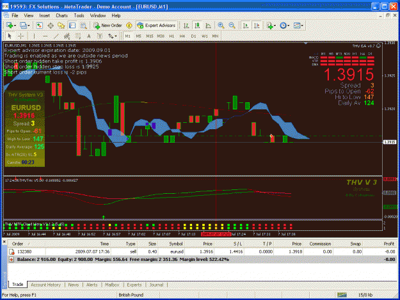Switch chart to Candlesticks icon
This screenshot has width=400, height=300.
coord(197,26)
